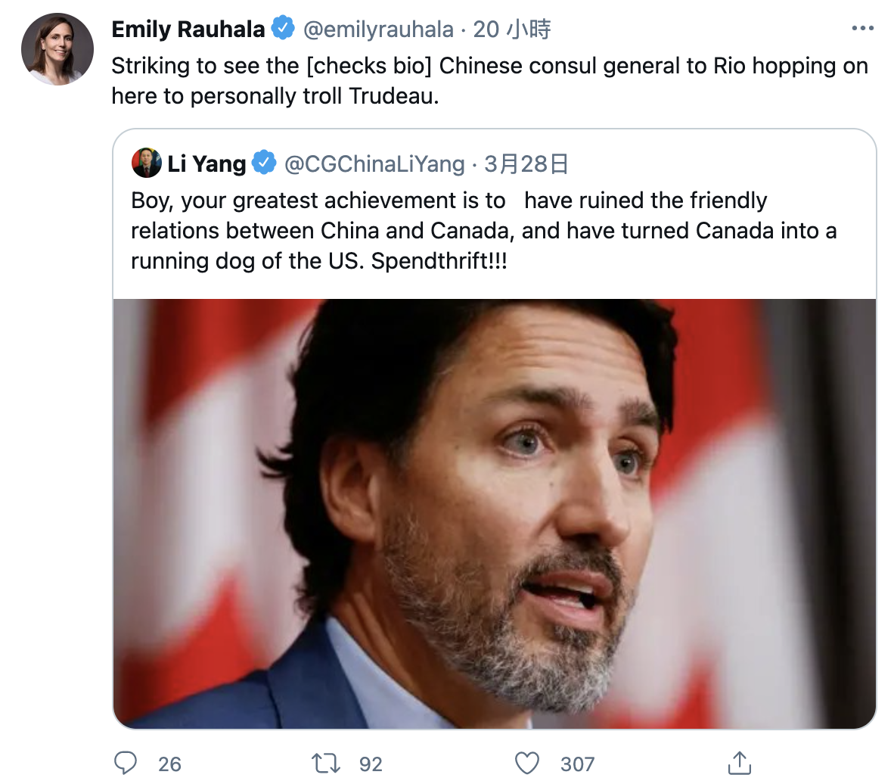Click the Li Yang display name
Screen dimensions: 894x781
206,163
